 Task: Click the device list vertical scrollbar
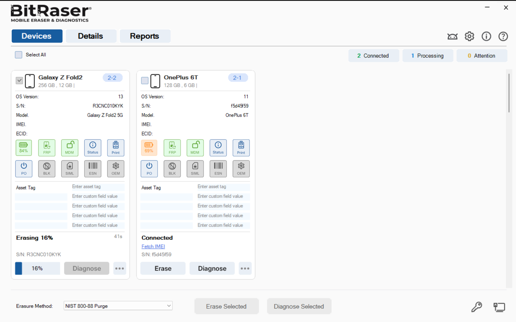[509, 93]
